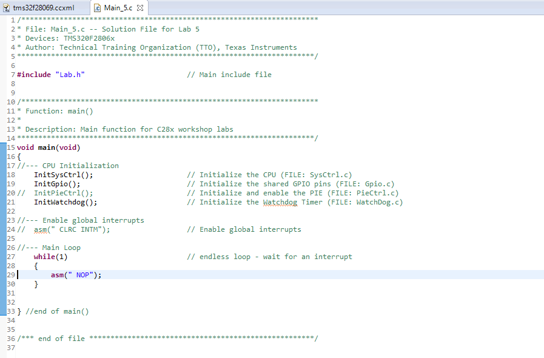The width and height of the screenshot is (544, 358).
Task: Click line number 15 in the gutter
Action: 11,147
